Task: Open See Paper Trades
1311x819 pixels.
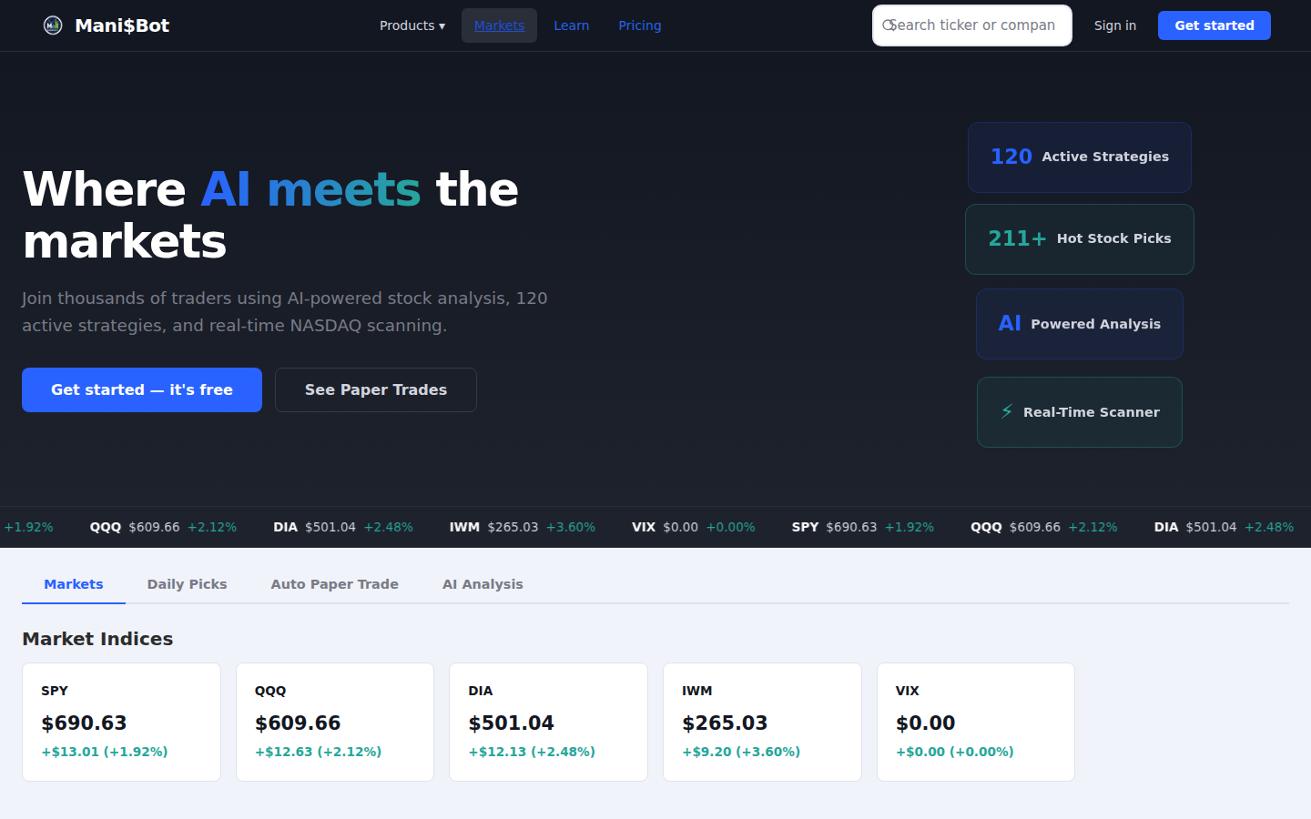Action: click(375, 389)
